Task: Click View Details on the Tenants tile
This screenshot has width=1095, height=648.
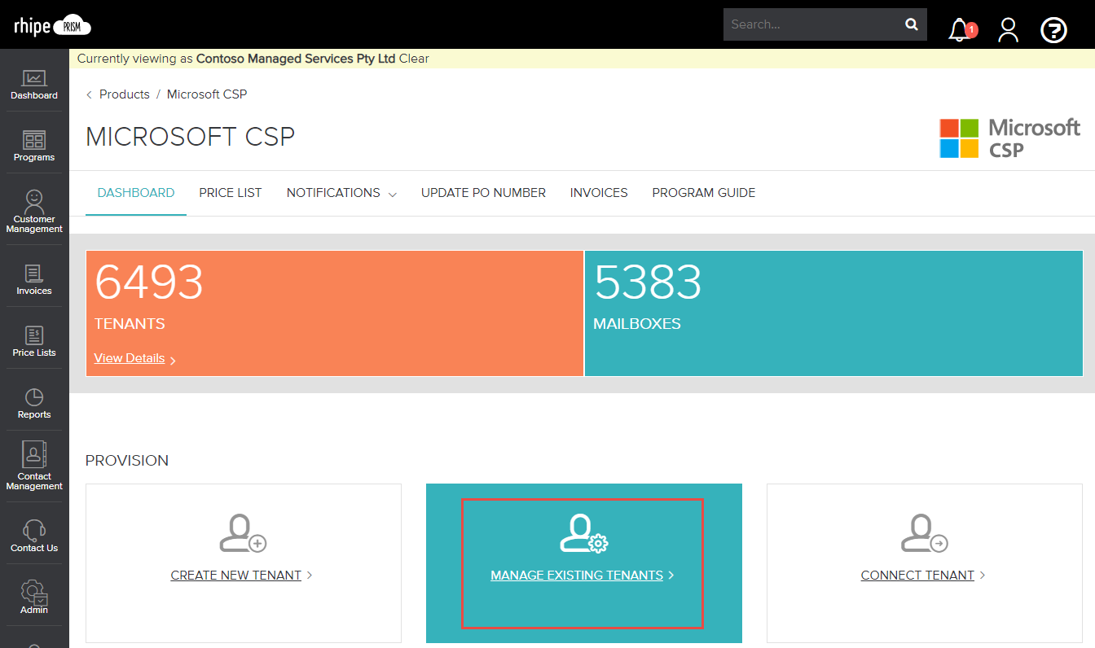Action: click(x=130, y=357)
